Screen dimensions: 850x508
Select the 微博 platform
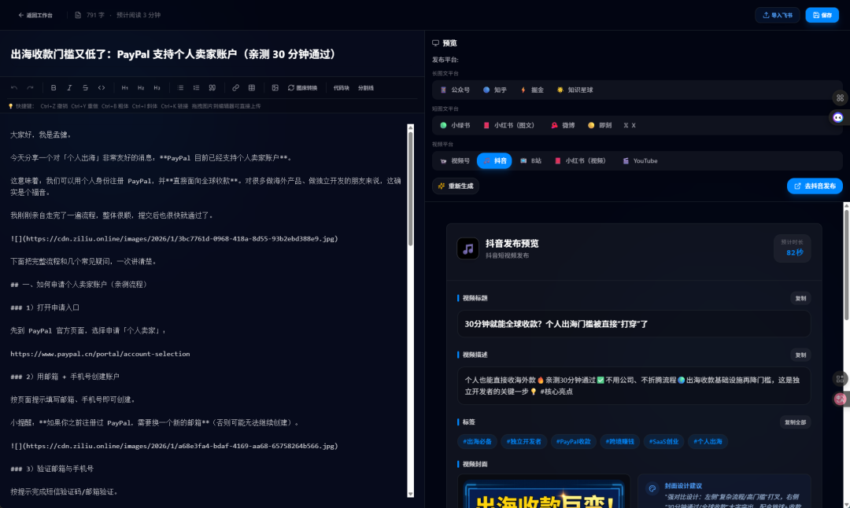point(562,125)
